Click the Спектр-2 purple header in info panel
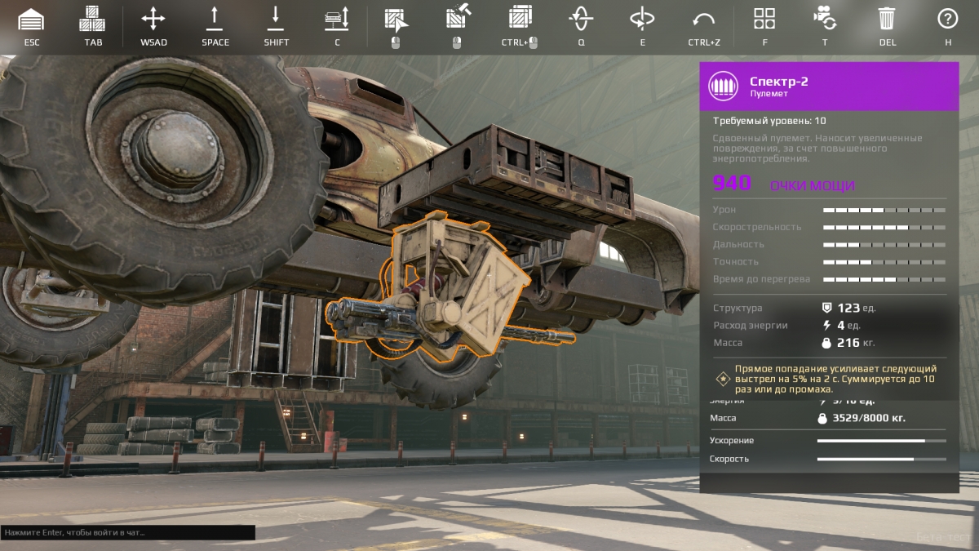Screen dimensions: 979x551 (x=829, y=86)
